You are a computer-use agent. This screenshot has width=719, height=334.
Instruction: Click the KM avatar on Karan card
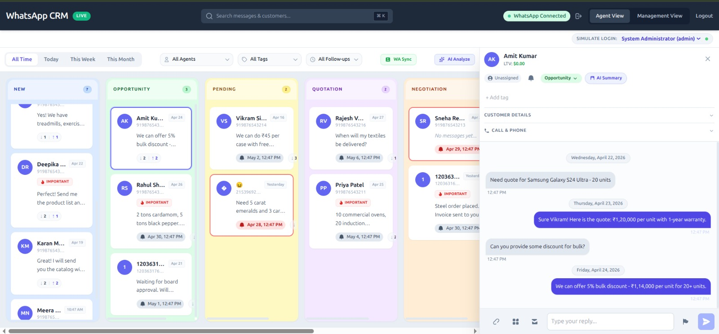click(25, 246)
